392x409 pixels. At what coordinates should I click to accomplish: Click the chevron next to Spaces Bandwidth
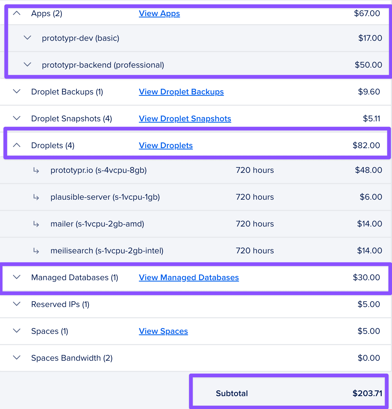pyautogui.click(x=16, y=358)
